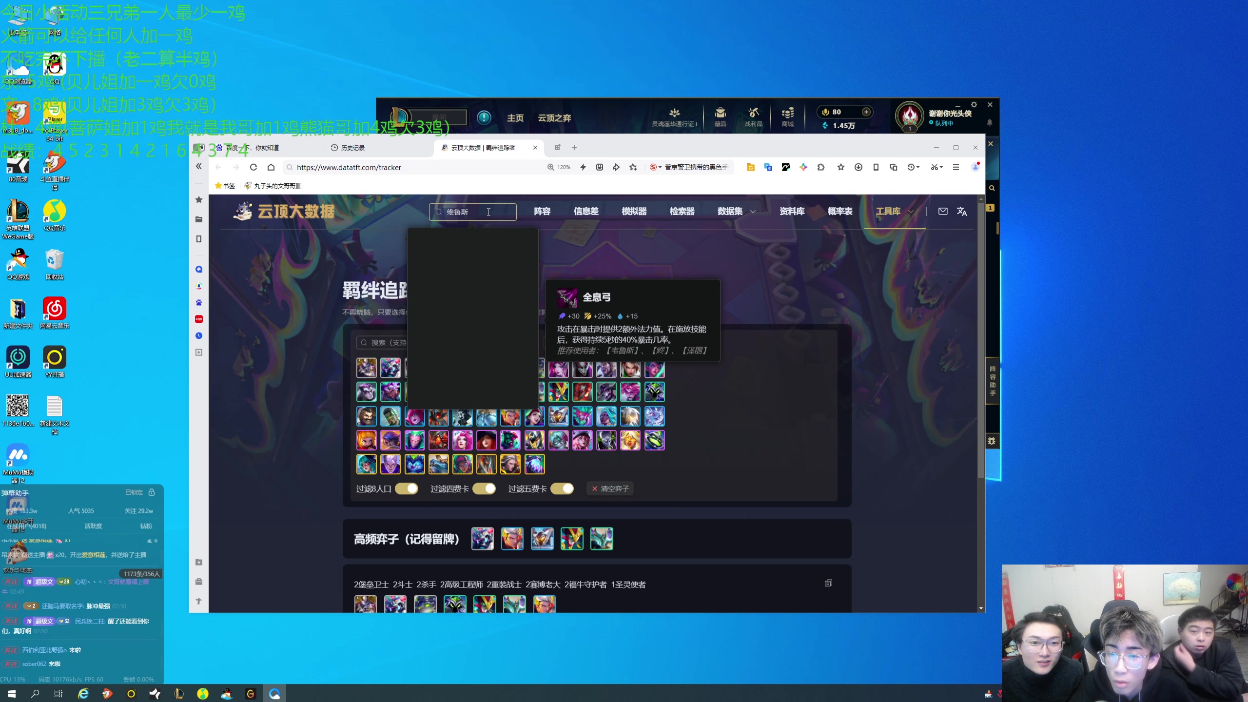Screen dimensions: 1248x702
Task: Open a new browser tab
Action: click(x=574, y=148)
